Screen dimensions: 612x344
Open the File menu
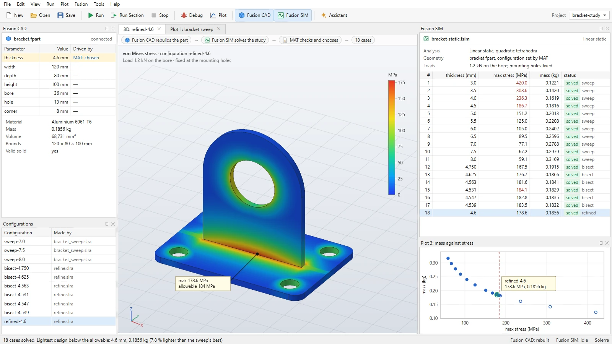point(7,4)
